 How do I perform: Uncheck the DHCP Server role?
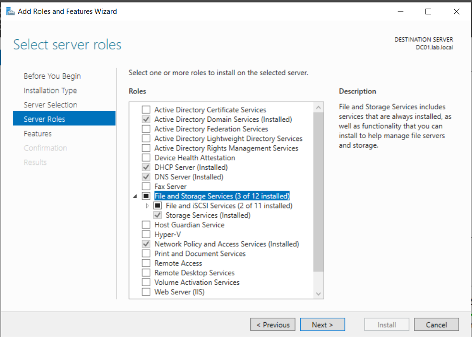(146, 167)
